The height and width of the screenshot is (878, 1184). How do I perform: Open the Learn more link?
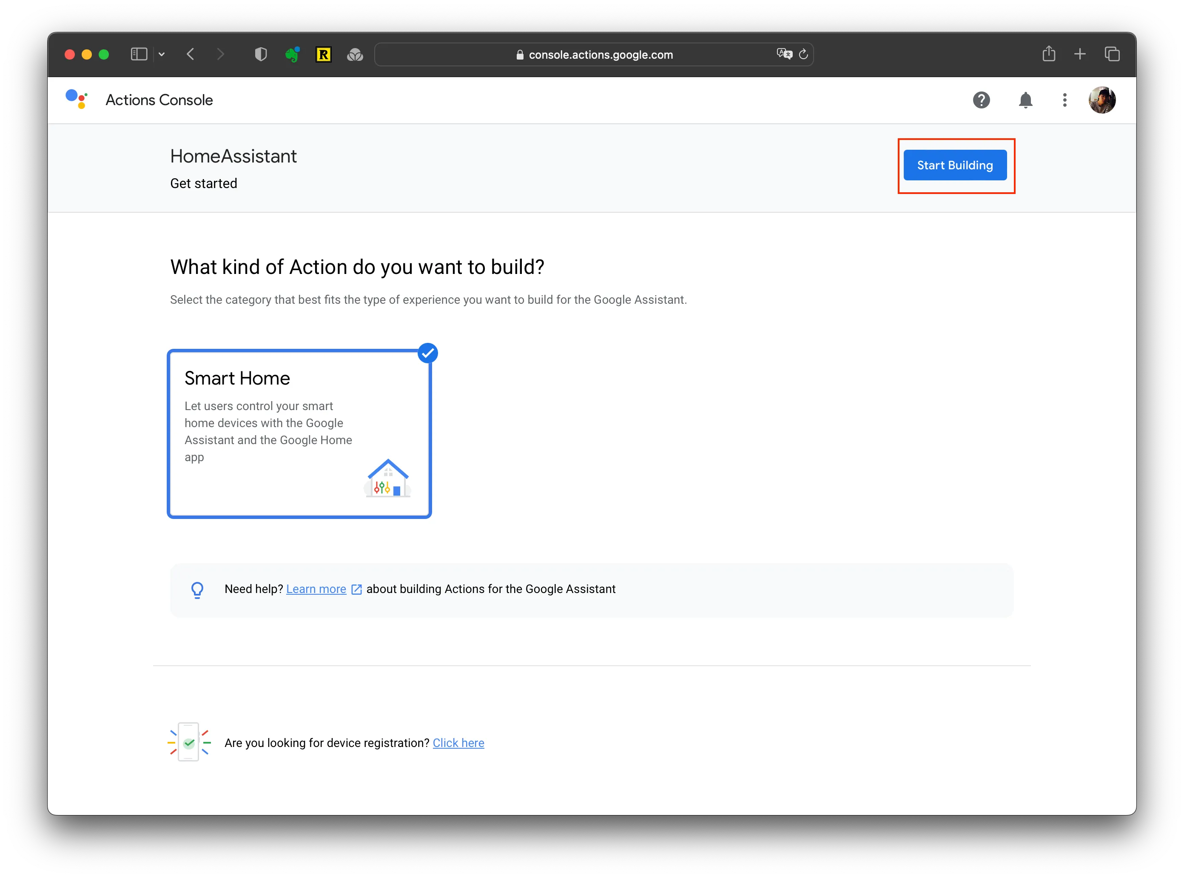[316, 589]
